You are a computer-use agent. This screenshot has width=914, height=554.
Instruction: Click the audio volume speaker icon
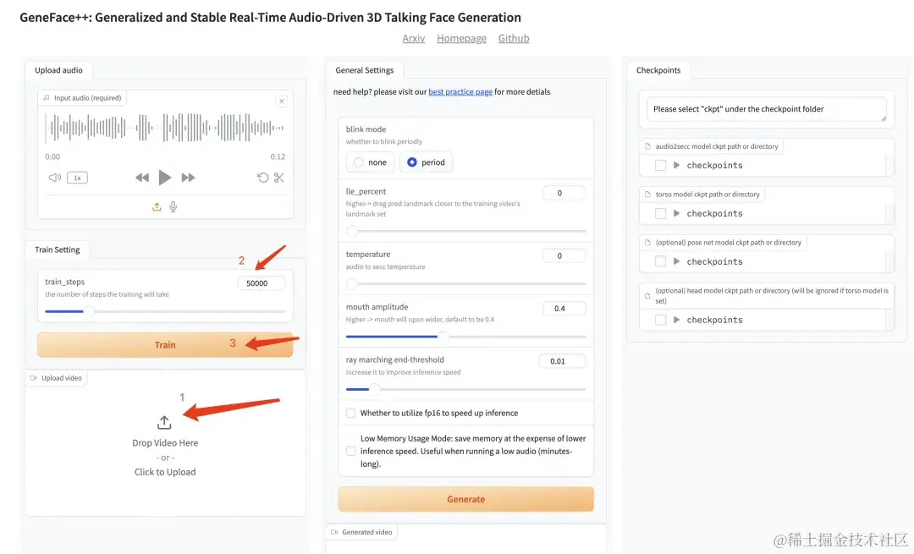[55, 178]
